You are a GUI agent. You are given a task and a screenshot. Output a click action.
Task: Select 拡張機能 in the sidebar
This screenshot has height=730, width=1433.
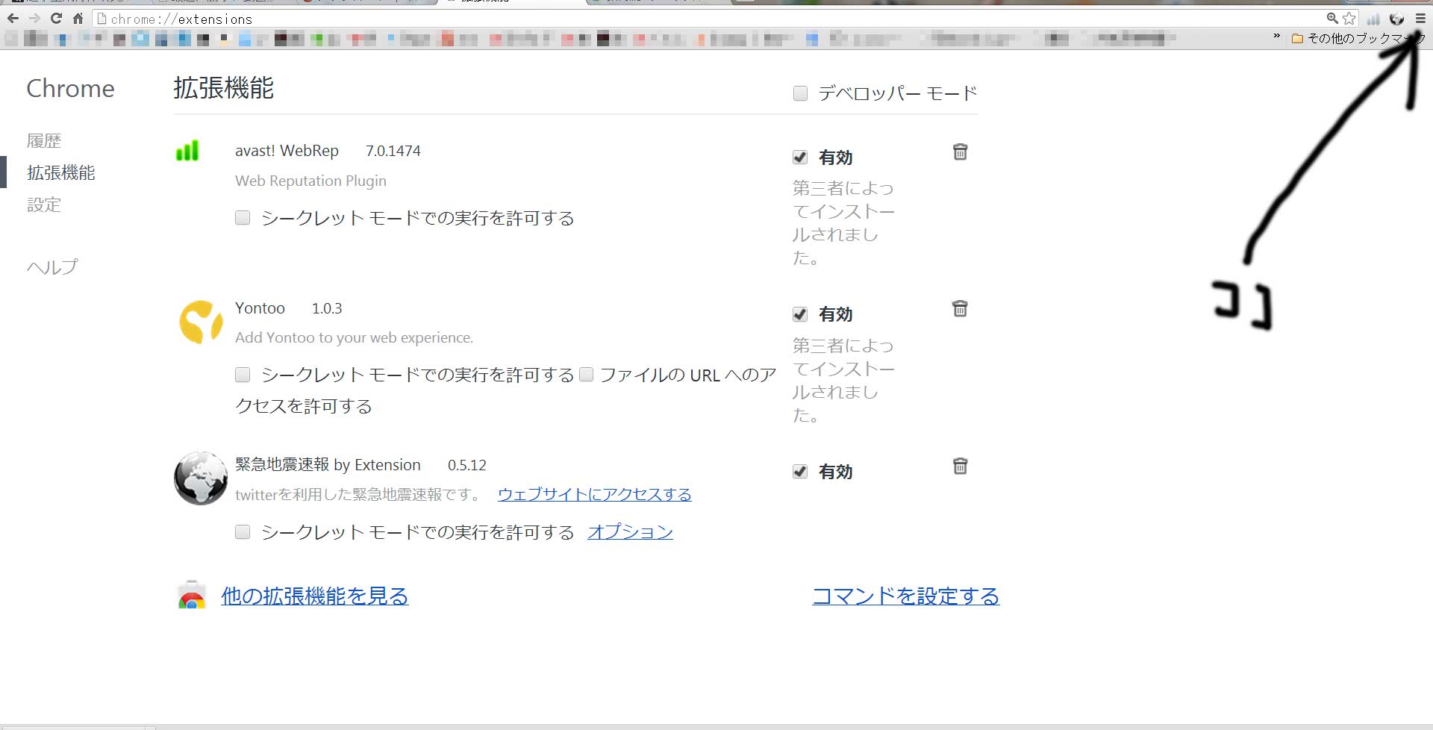click(x=61, y=172)
